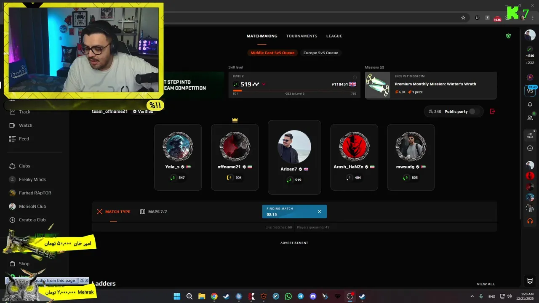Leave the party via red exit icon

tap(493, 112)
